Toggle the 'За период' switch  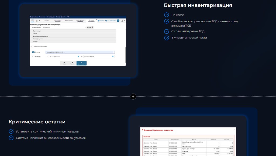point(33,57)
